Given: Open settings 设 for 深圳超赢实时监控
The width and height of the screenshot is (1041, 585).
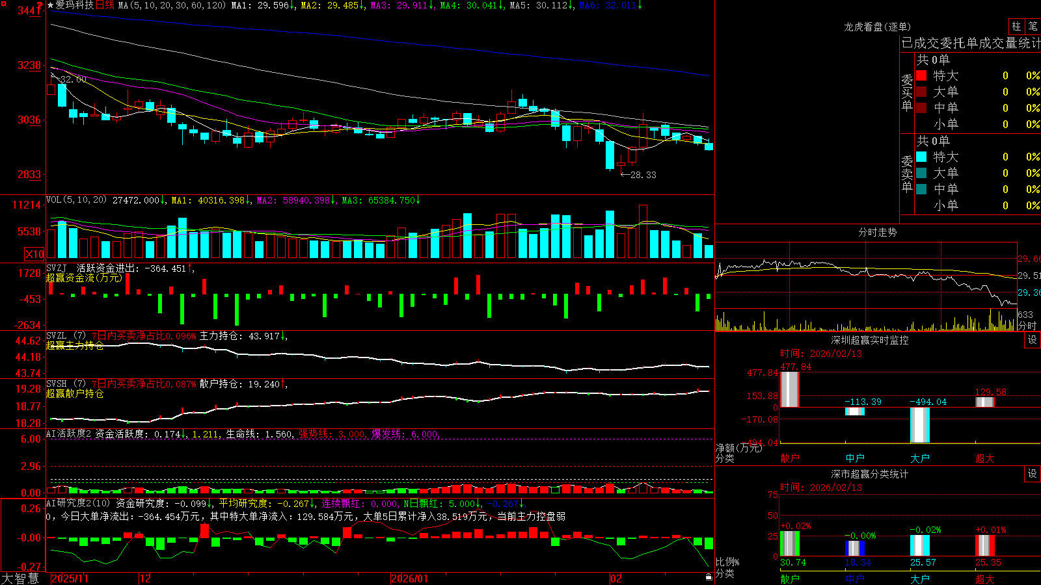Looking at the screenshot, I should [1033, 340].
